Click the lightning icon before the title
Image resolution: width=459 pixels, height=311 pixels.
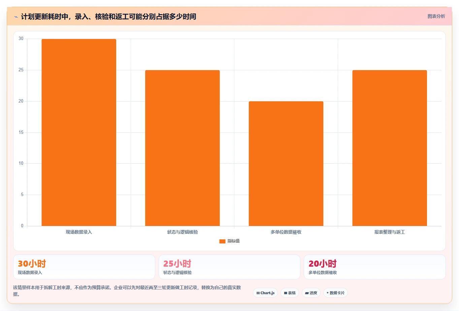(16, 17)
